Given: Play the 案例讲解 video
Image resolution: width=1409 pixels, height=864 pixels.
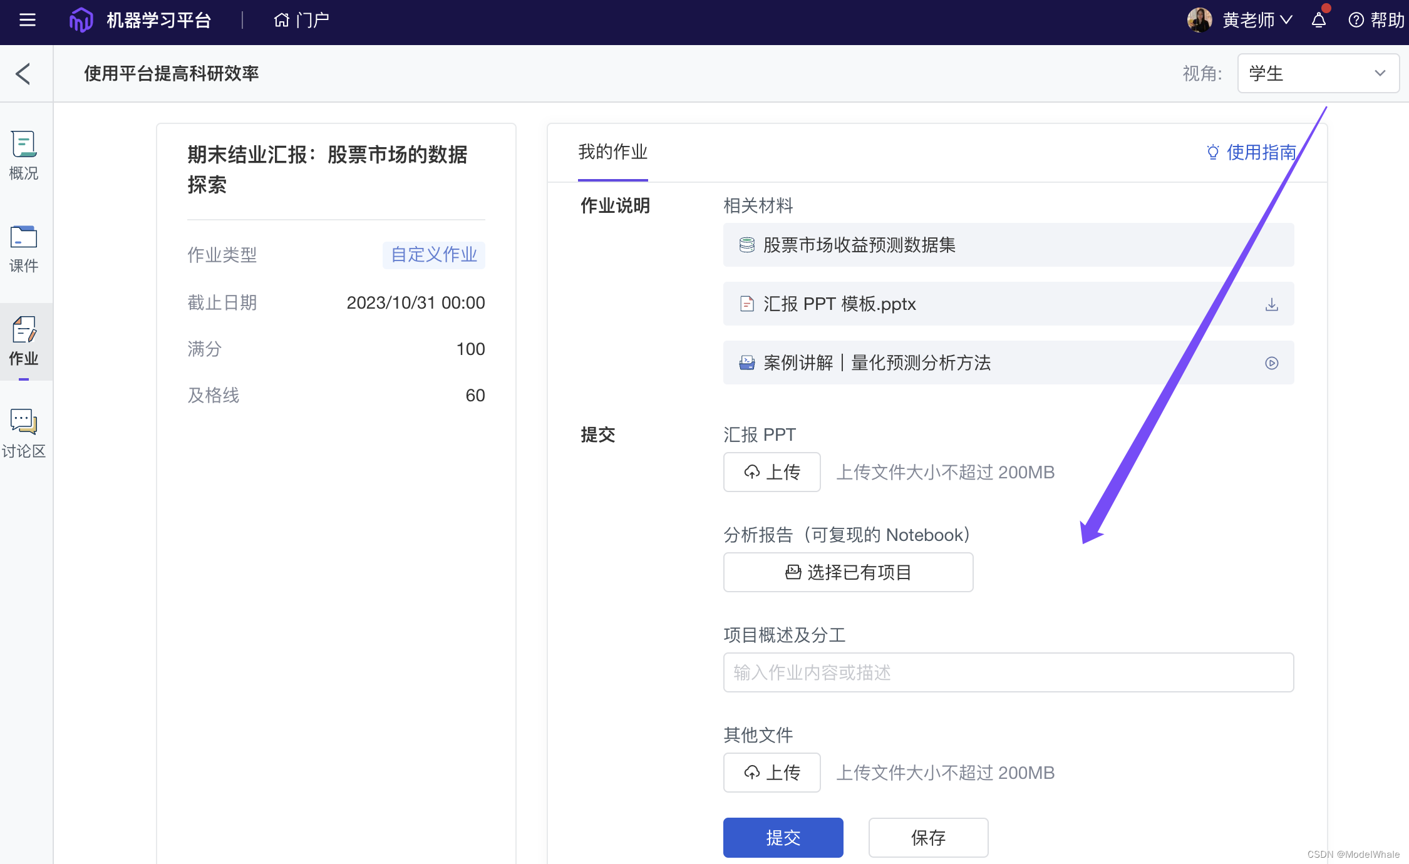Looking at the screenshot, I should point(1271,363).
